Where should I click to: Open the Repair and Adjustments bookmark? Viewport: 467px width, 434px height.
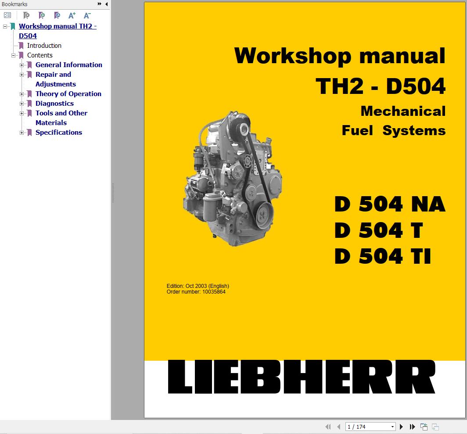56,79
